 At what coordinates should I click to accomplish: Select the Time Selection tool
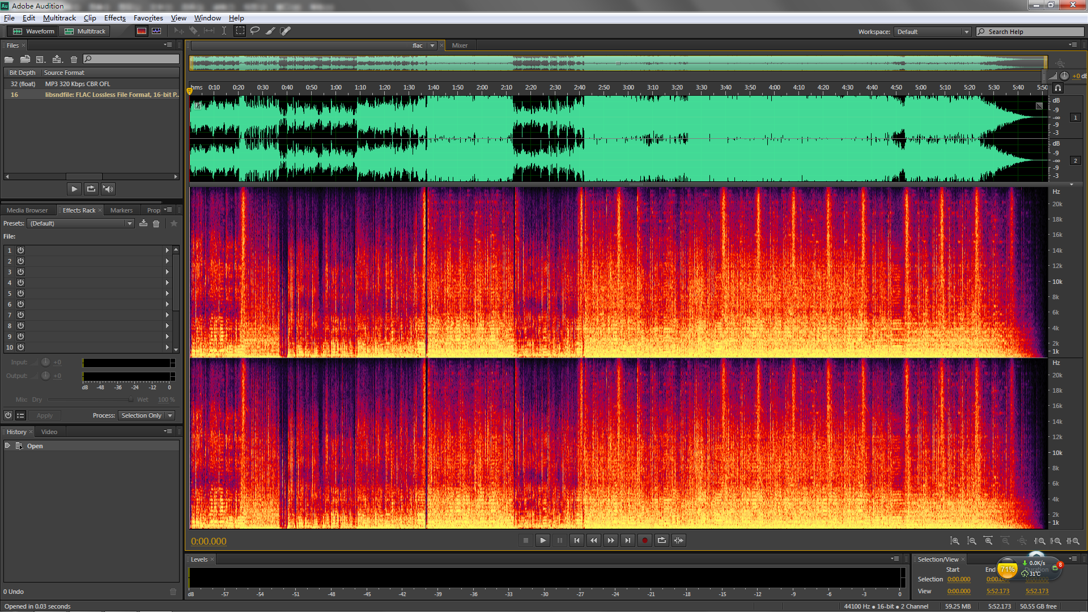click(224, 31)
